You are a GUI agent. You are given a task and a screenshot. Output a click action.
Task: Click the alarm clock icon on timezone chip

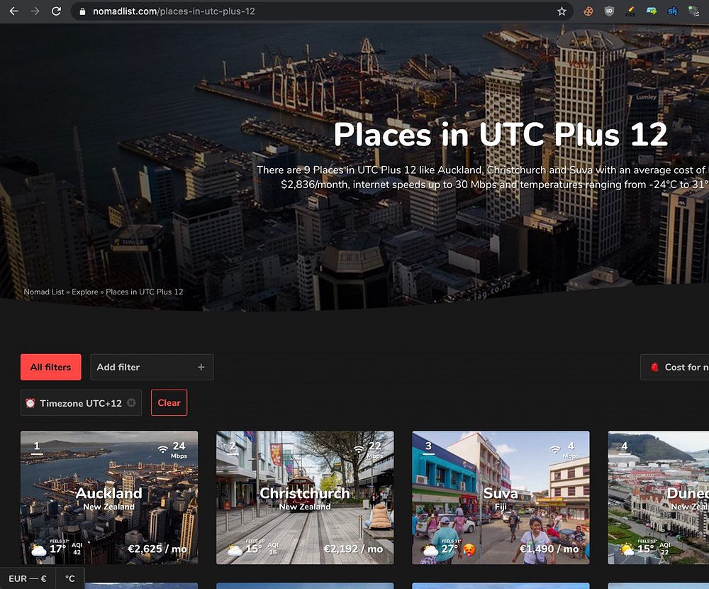30,403
